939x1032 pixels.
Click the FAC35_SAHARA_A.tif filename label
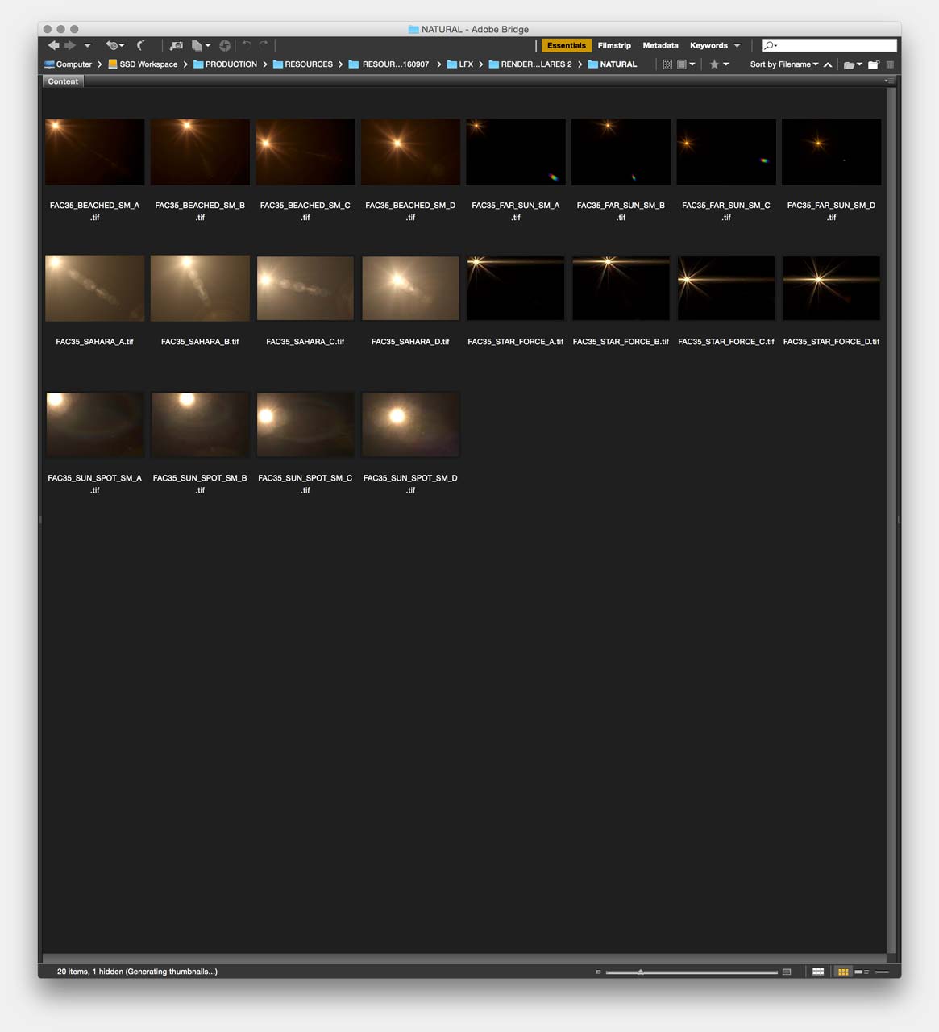point(95,342)
